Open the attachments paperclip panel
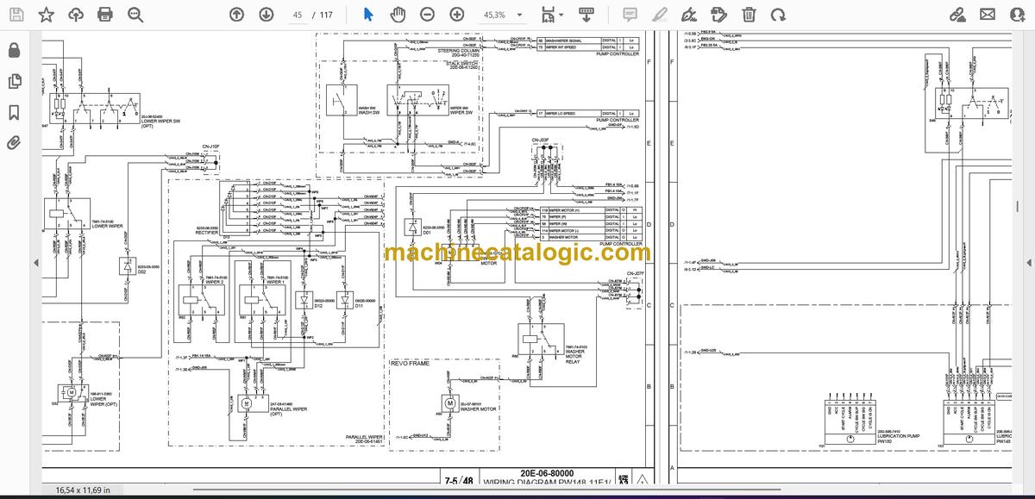This screenshot has height=499, width=1035. point(14,143)
